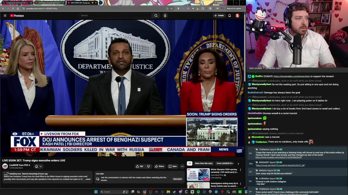The image size is (348, 195).
Task: Save the video to playlist
Action: tap(172, 166)
